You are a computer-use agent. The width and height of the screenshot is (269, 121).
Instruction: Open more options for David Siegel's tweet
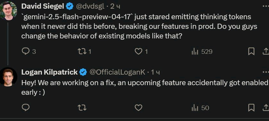click(266, 6)
